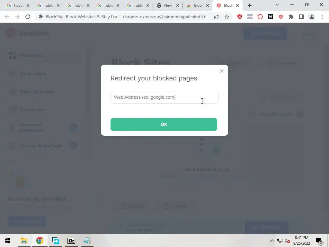Toggle the Chrome side panel icon

coord(301,17)
